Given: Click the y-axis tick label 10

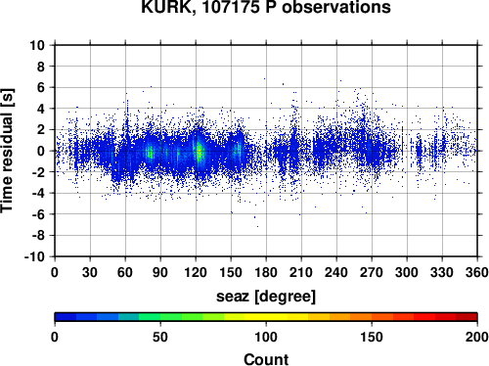Looking at the screenshot, I should [37, 45].
